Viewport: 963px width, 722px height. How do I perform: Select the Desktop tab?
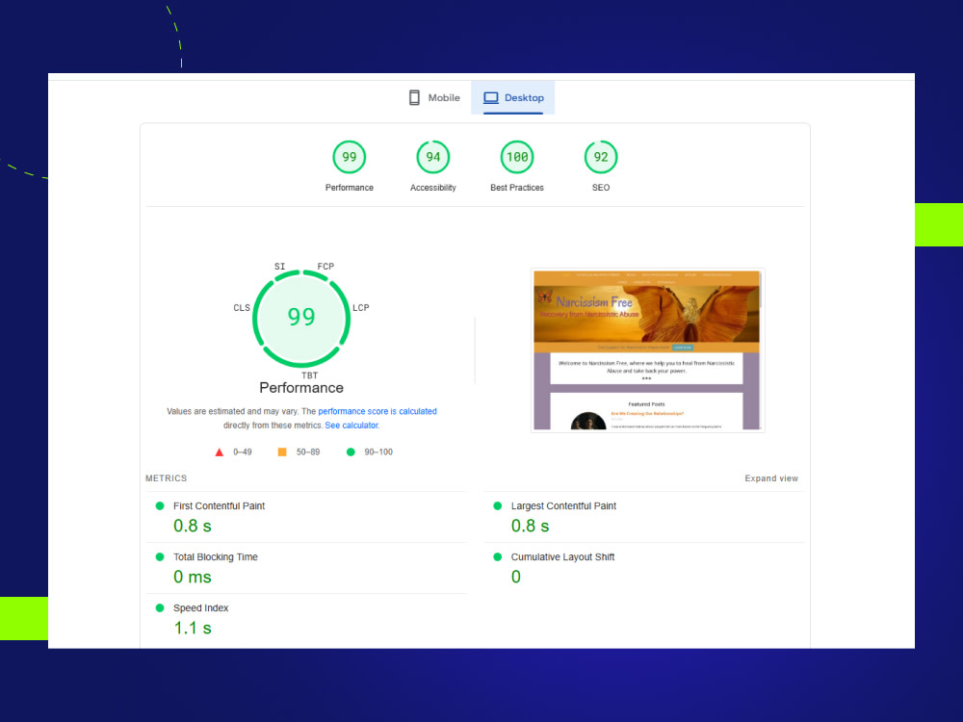coord(513,97)
